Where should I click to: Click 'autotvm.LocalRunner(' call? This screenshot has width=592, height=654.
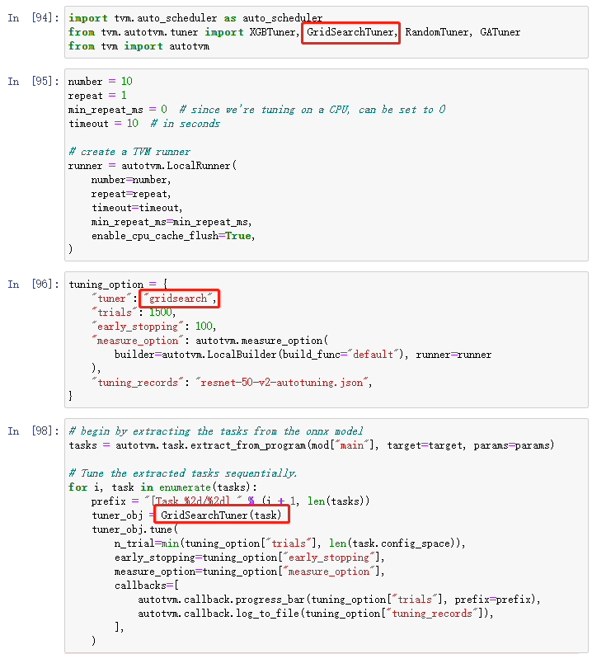coord(179,166)
